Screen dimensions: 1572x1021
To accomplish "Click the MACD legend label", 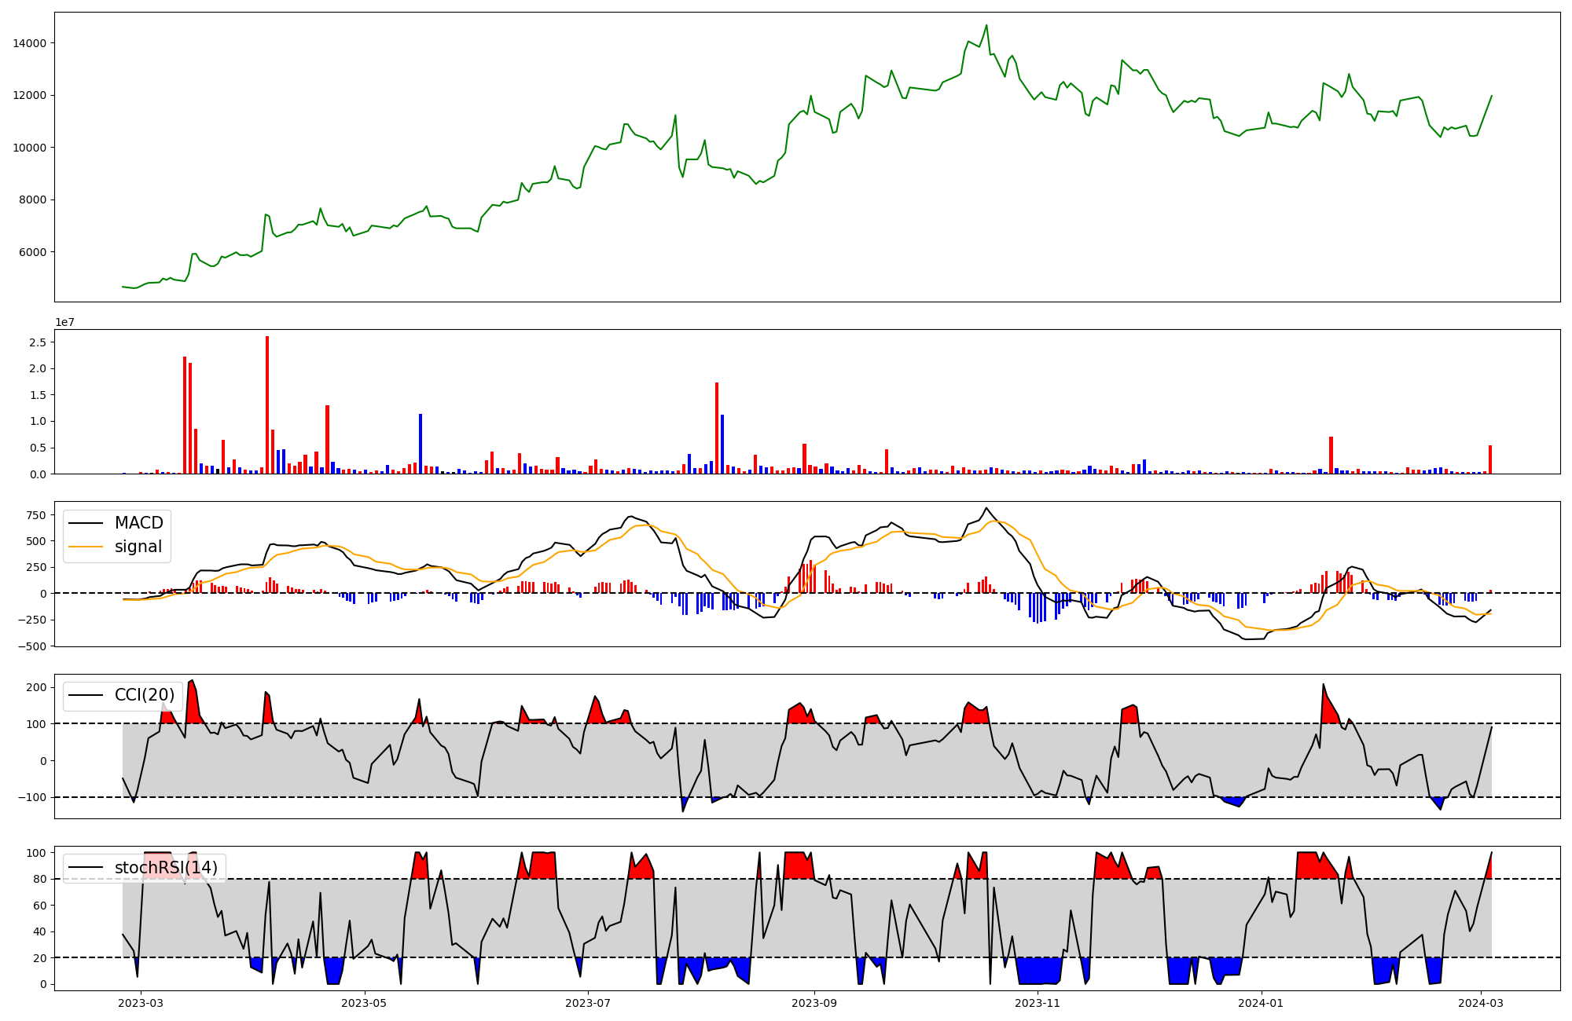I will (138, 523).
